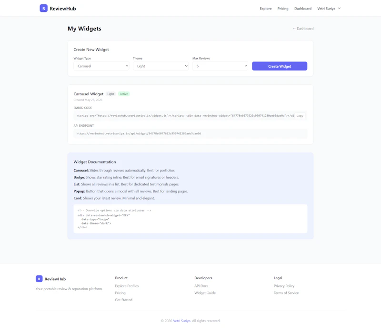Click the ReviewHub logo icon in footer
Image resolution: width=381 pixels, height=335 pixels.
[x=39, y=279]
